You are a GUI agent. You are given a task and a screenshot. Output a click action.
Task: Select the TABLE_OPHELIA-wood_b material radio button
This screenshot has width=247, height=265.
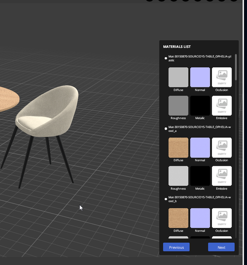[x=166, y=199]
